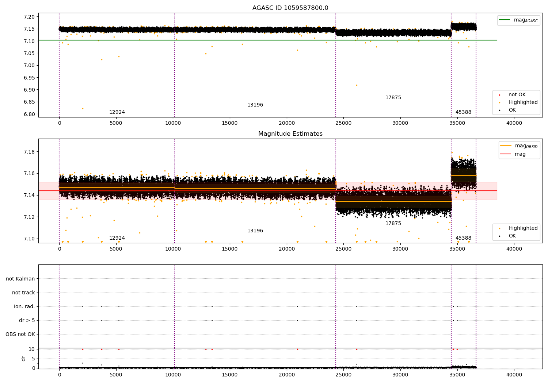Click the 7.12 y-tick in middle plot
The image size is (548, 383).
click(x=29, y=217)
